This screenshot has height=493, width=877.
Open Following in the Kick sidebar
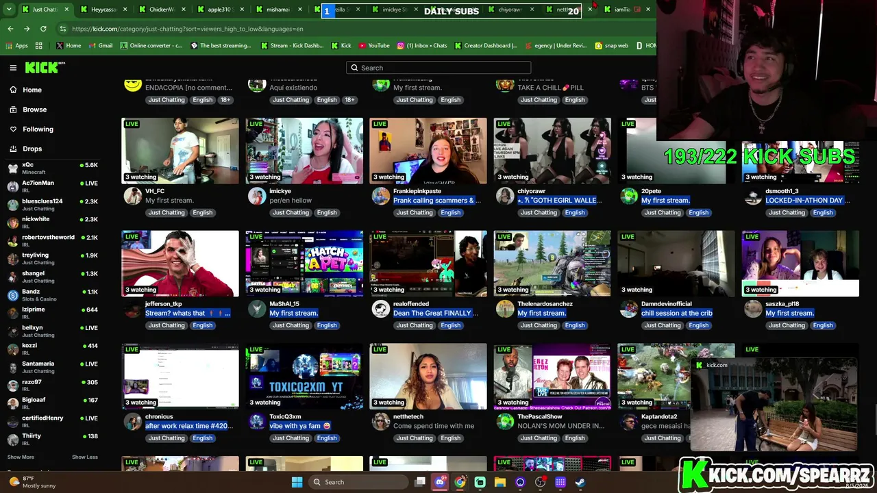pyautogui.click(x=38, y=129)
